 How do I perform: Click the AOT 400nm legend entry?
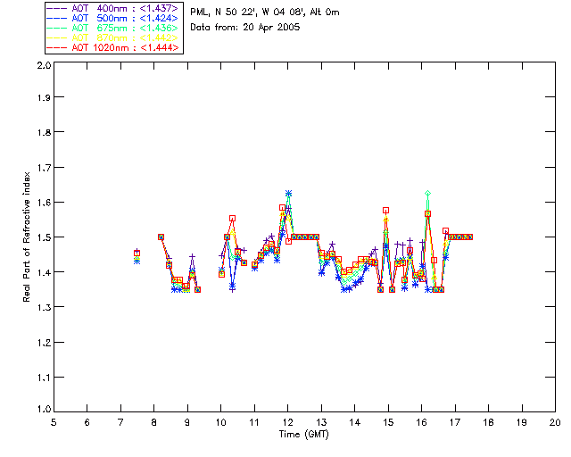click(113, 8)
